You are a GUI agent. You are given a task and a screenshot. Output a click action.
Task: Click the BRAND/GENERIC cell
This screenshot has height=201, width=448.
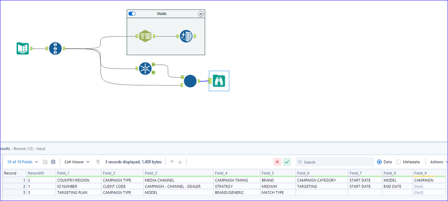point(237,192)
